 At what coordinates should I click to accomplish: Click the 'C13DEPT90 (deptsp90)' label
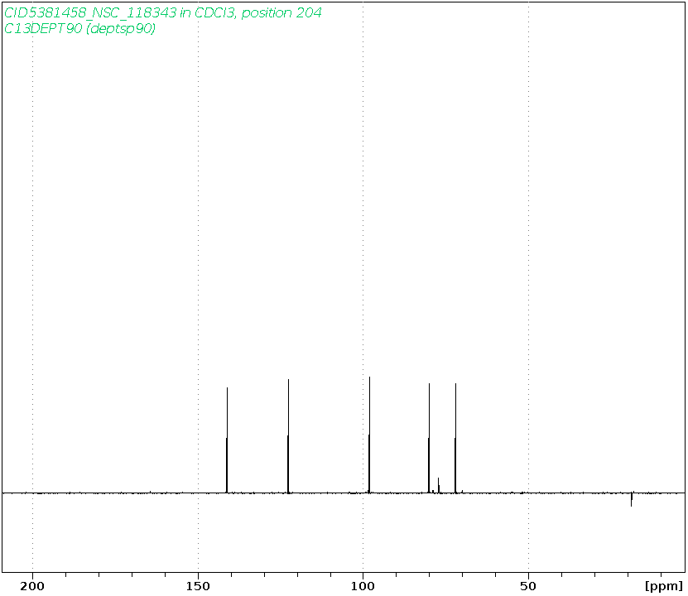coord(79,28)
